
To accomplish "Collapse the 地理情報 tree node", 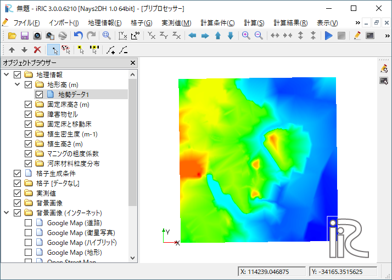I will click(7, 75).
